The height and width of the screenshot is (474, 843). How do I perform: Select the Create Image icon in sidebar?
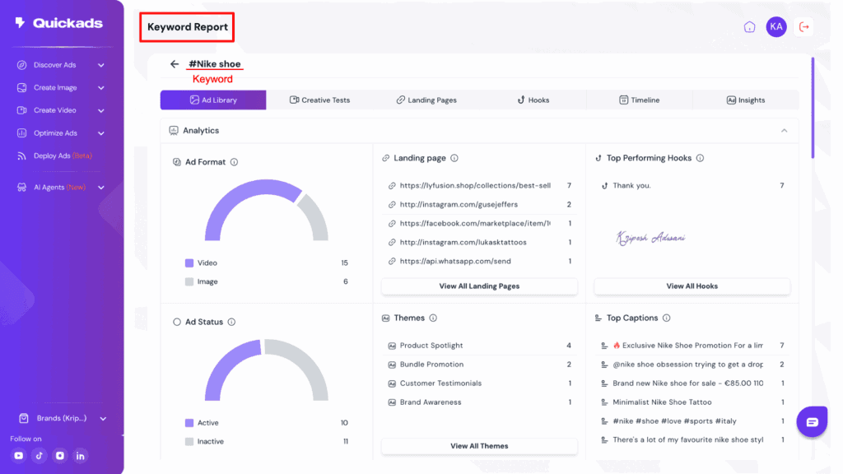(x=20, y=87)
